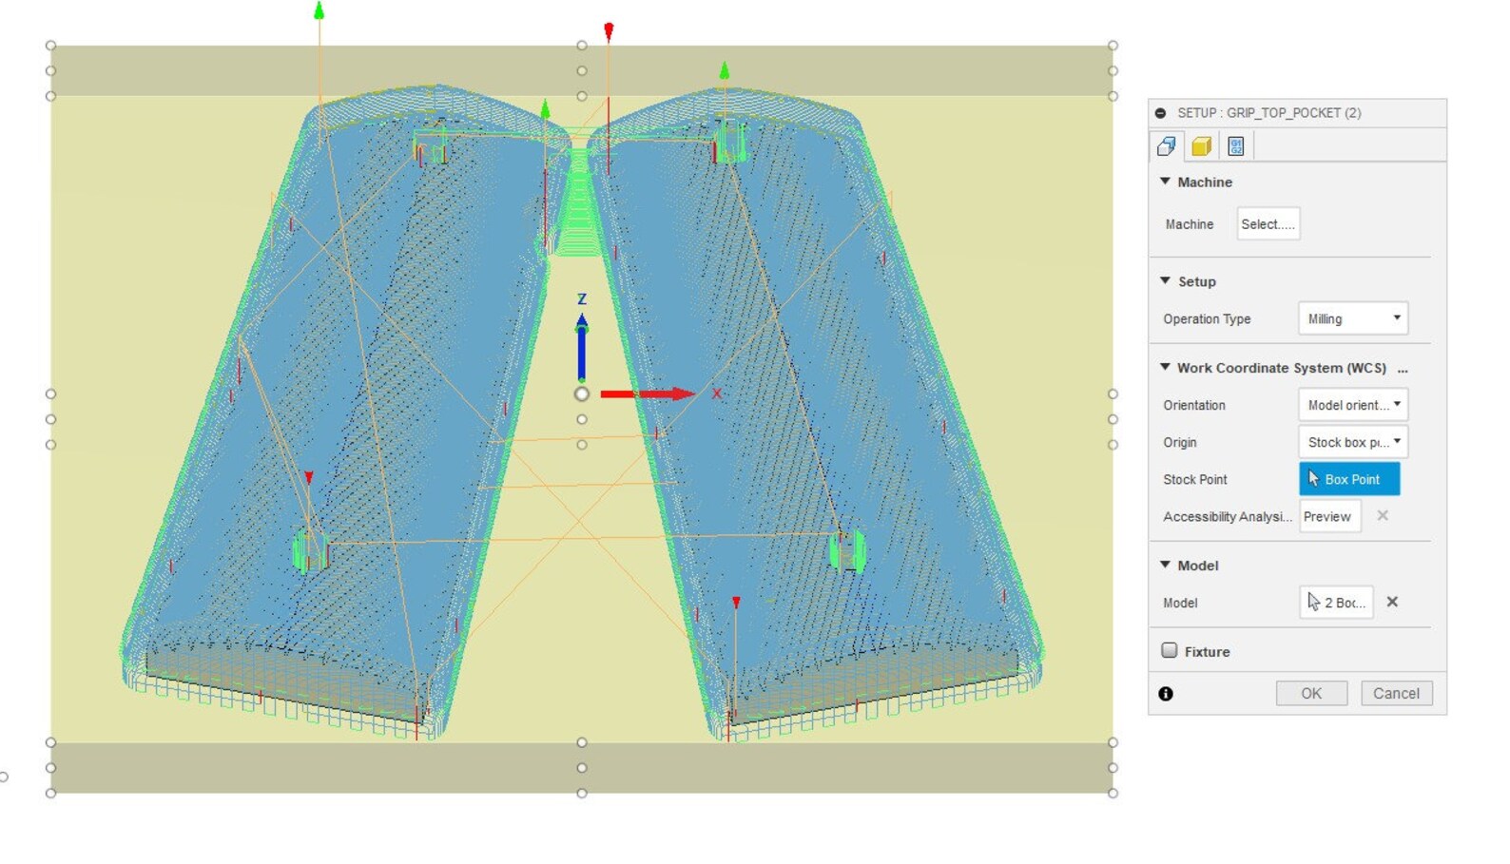1510x864 pixels.
Task: Enable the Fixture checkbox
Action: [x=1170, y=651]
